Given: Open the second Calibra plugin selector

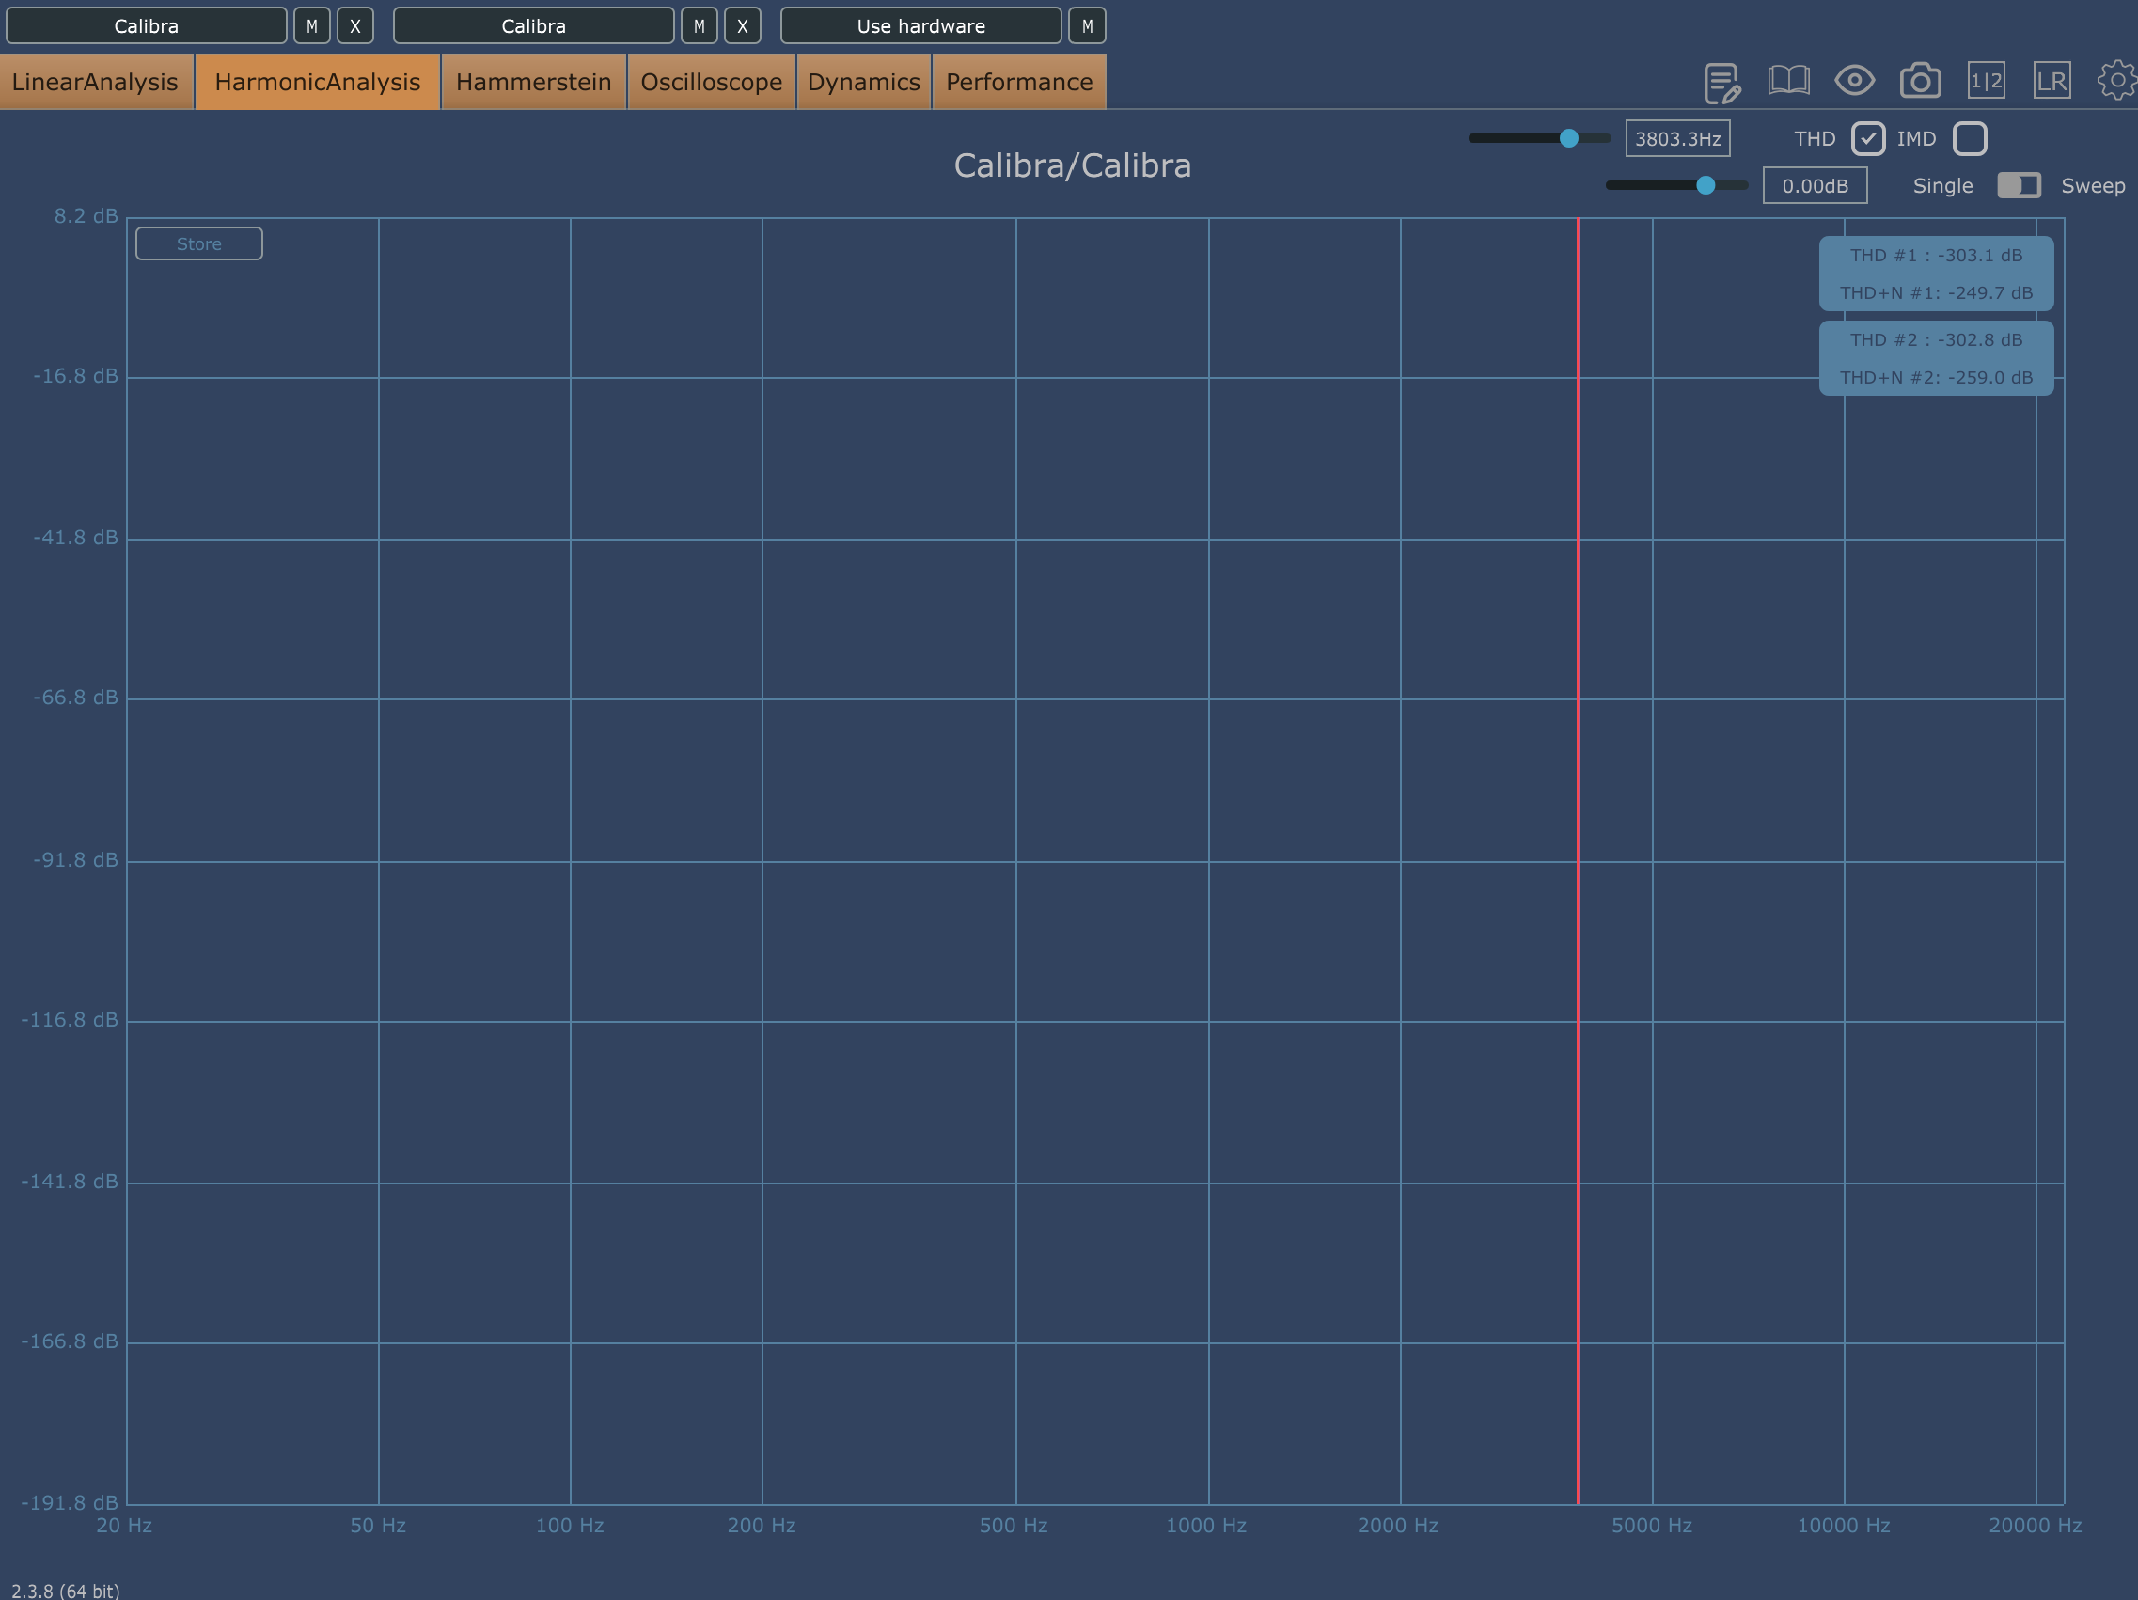Looking at the screenshot, I should point(533,26).
